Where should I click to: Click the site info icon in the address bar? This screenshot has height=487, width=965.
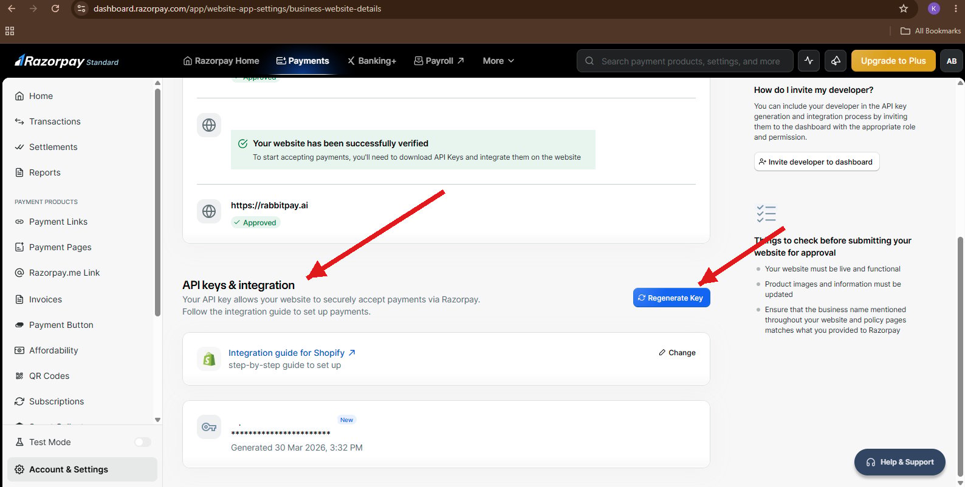coord(81,9)
